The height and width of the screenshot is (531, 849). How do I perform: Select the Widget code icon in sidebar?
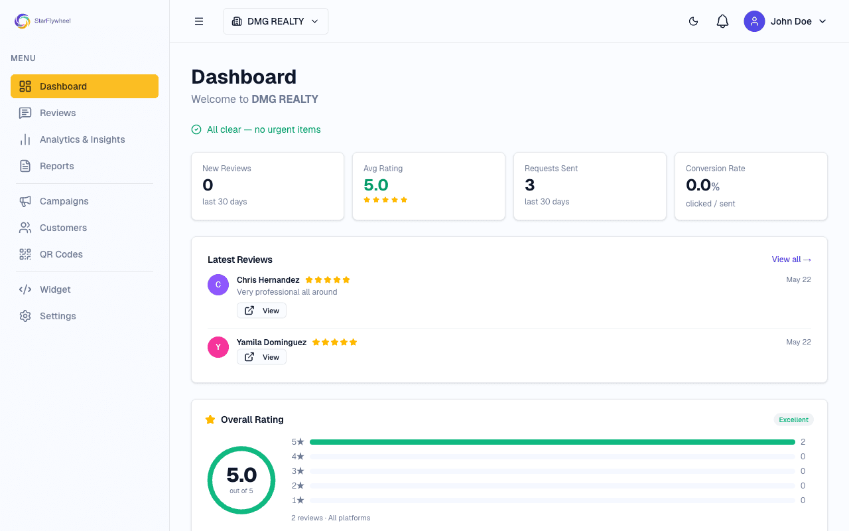[25, 289]
